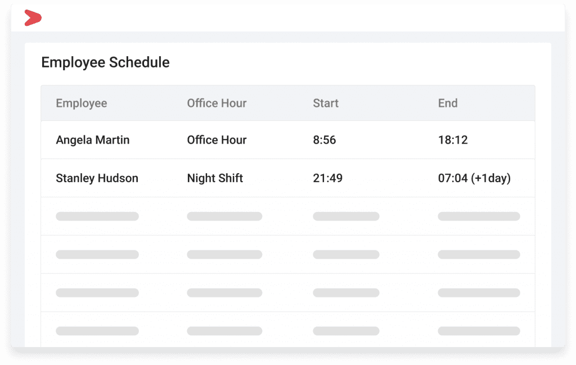Click the second loading placeholder row
The height and width of the screenshot is (365, 576).
[x=288, y=254]
